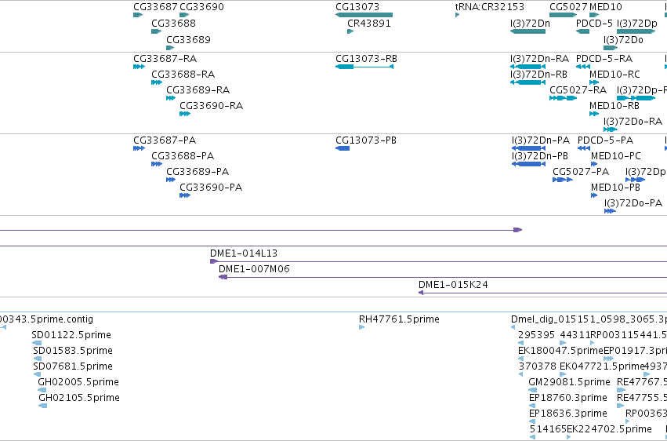The width and height of the screenshot is (667, 441).
Task: Select the l(3)72Do gene feature
Action: 611,48
